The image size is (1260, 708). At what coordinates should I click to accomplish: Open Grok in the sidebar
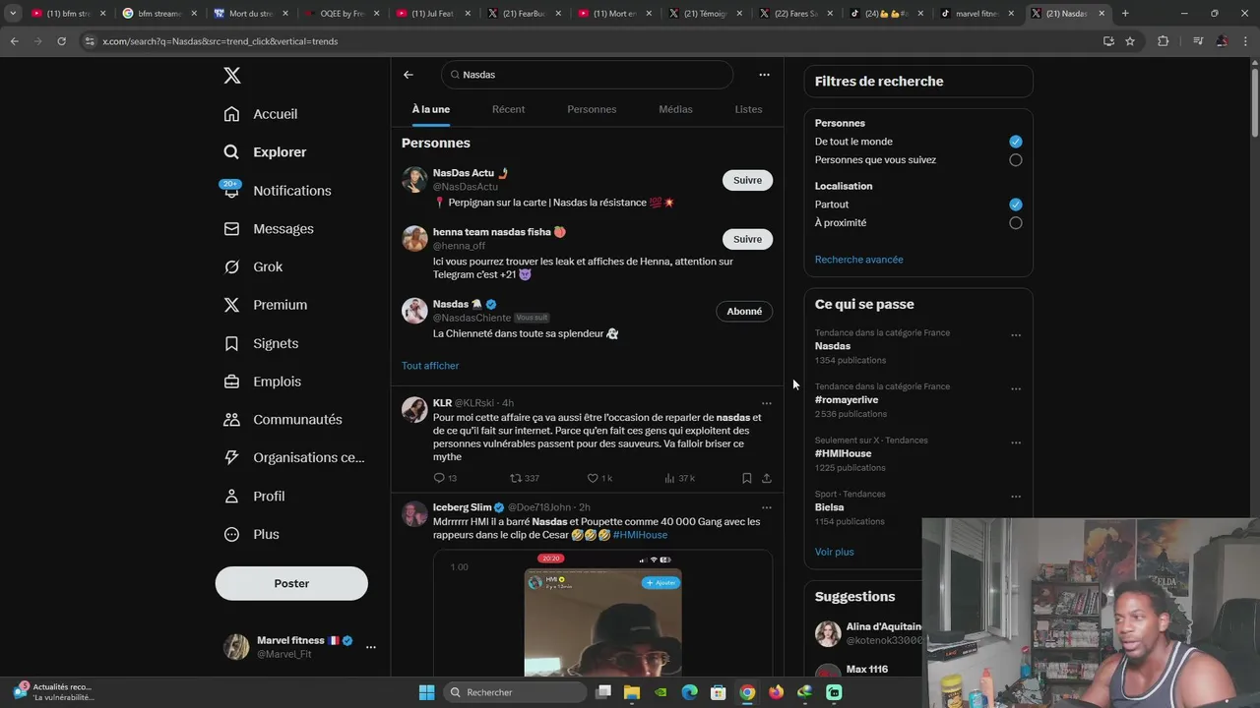pos(253,266)
